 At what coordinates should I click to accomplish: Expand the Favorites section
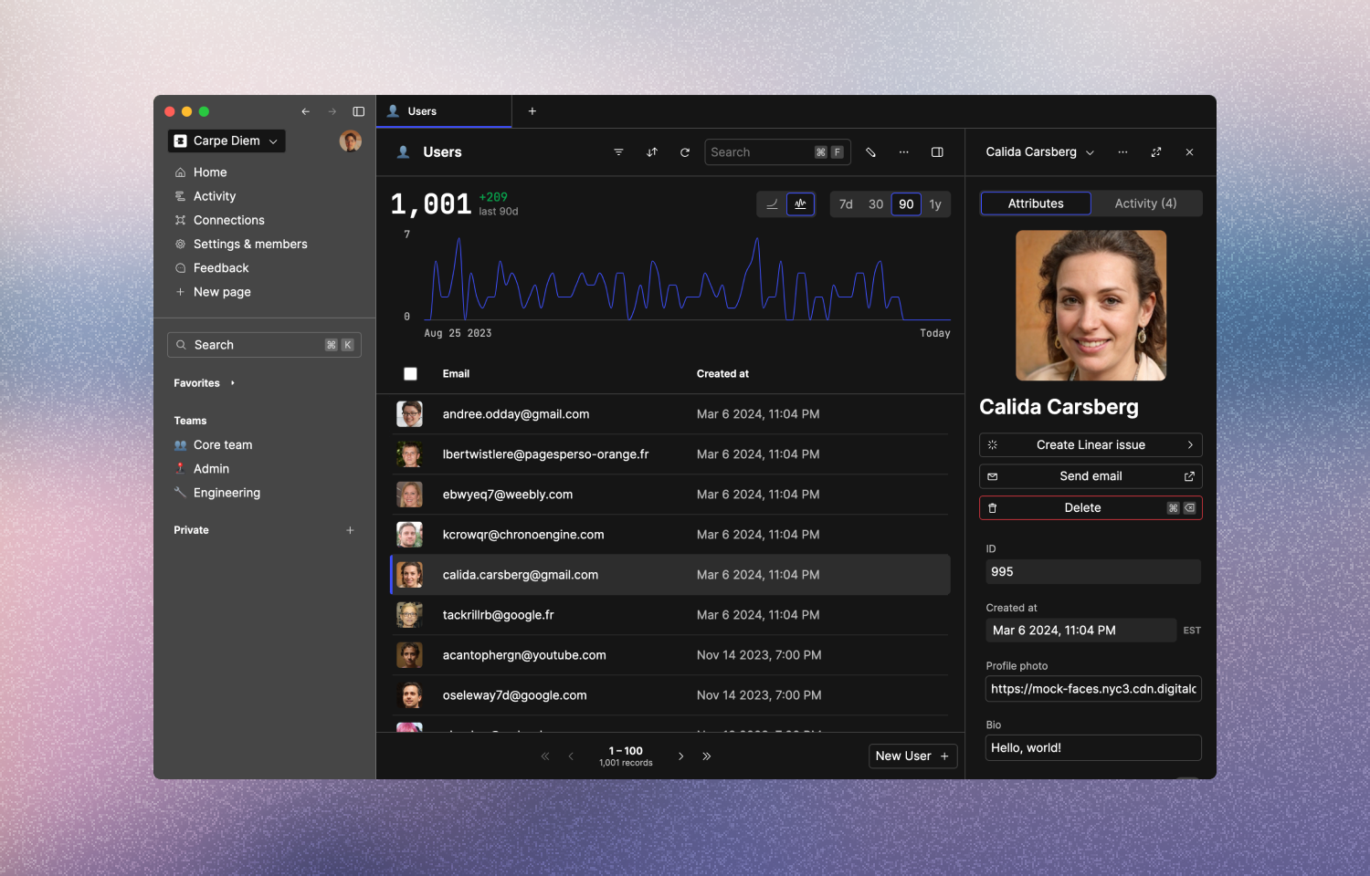click(205, 383)
